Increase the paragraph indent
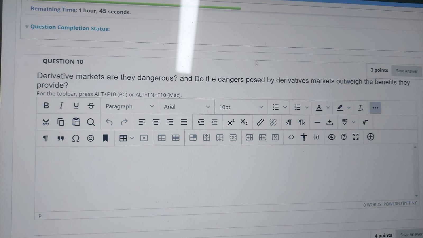The width and height of the screenshot is (423, 238). [x=201, y=122]
